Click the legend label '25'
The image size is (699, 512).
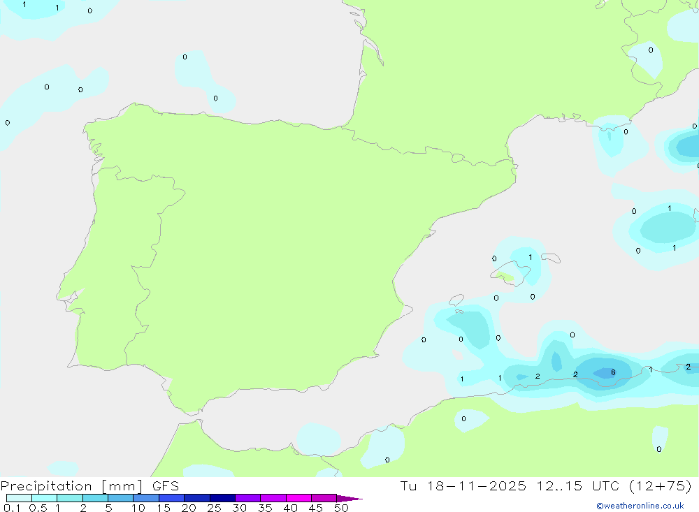tap(214, 508)
